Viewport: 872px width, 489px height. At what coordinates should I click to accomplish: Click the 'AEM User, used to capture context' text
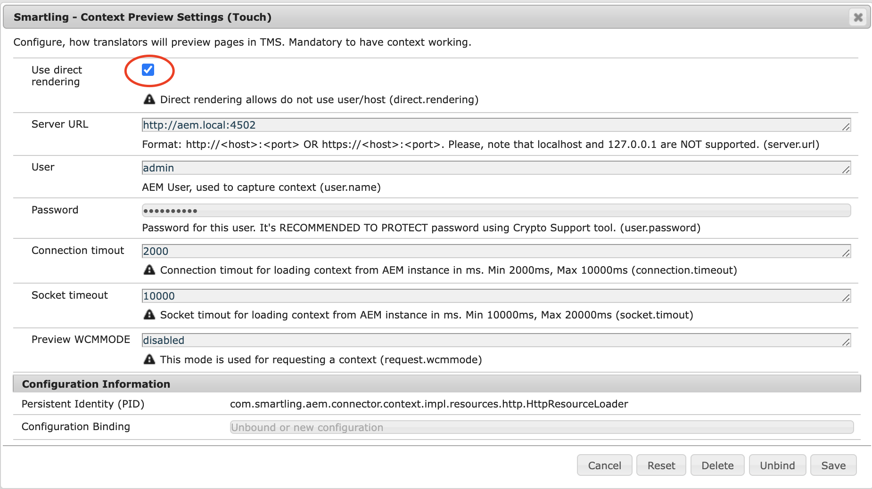(261, 187)
